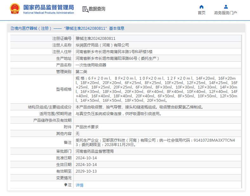Select registration number 豫械注准20242080811 cell
Viewport: 250px width, 196px height.
(x=157, y=39)
